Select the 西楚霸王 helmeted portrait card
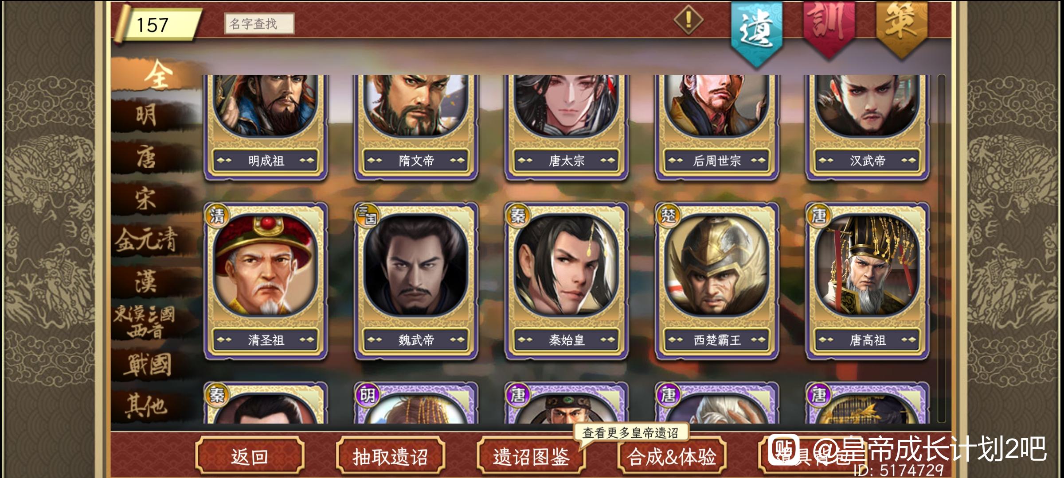1064x478 pixels. [x=717, y=281]
